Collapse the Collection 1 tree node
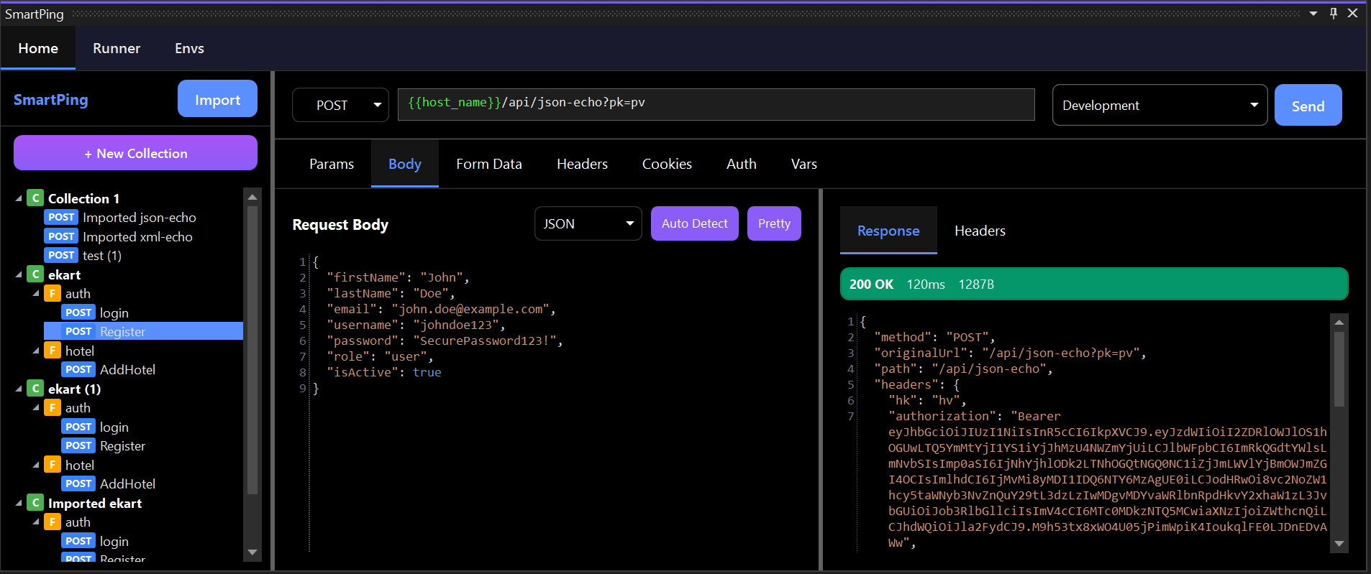 click(19, 198)
